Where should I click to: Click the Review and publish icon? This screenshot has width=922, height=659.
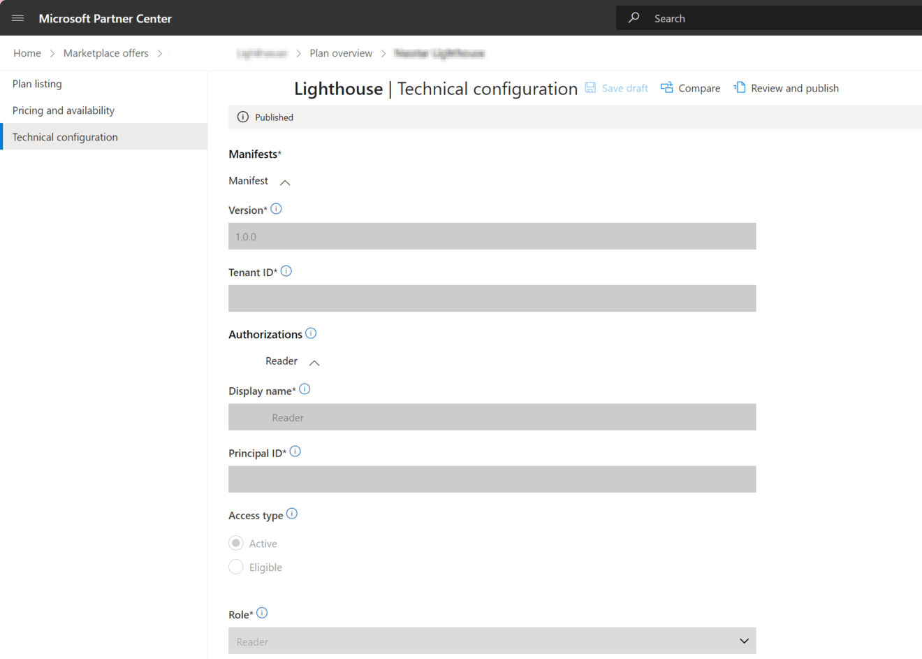(x=740, y=87)
